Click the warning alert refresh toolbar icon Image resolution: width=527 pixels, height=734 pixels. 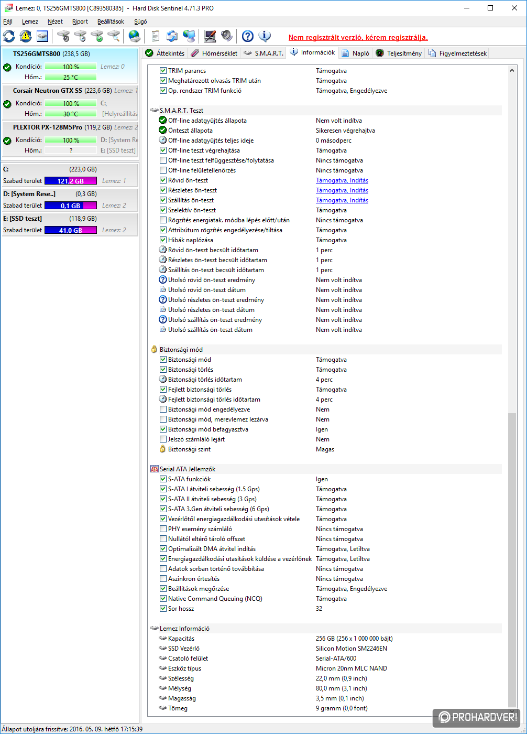(26, 36)
